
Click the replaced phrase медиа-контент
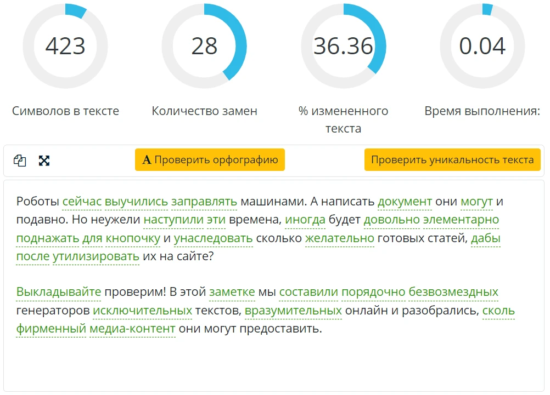[132, 329]
